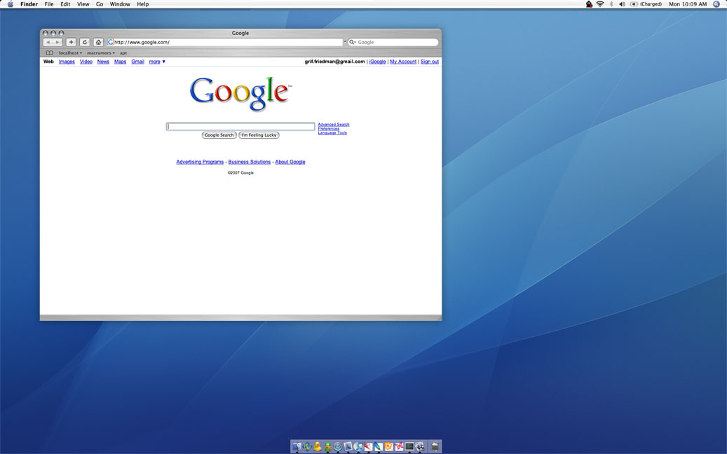Open Finder from the Dock
Image resolution: width=727 pixels, height=454 pixels.
297,446
